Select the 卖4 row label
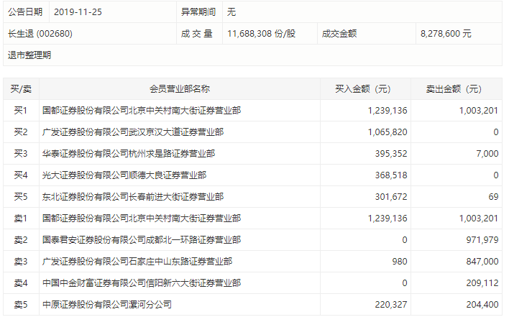 coord(21,283)
